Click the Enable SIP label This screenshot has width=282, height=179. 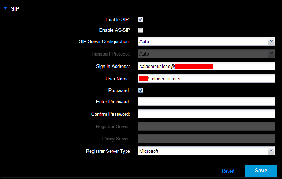click(x=118, y=19)
